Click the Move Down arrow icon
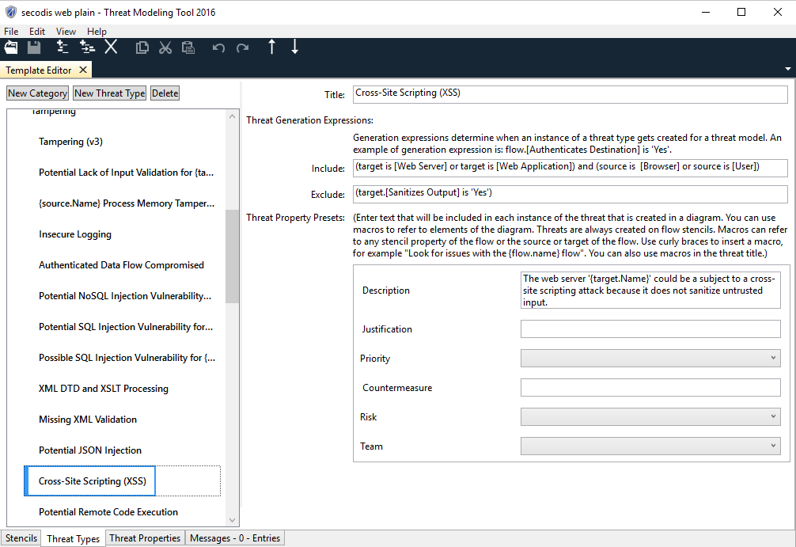Screen dimensions: 796x547 click(x=294, y=47)
